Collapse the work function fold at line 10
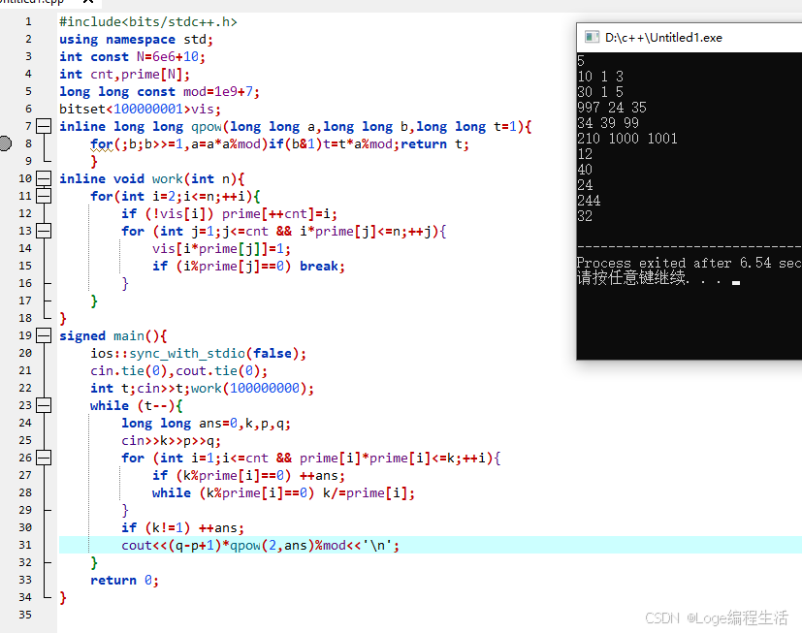 (44, 178)
